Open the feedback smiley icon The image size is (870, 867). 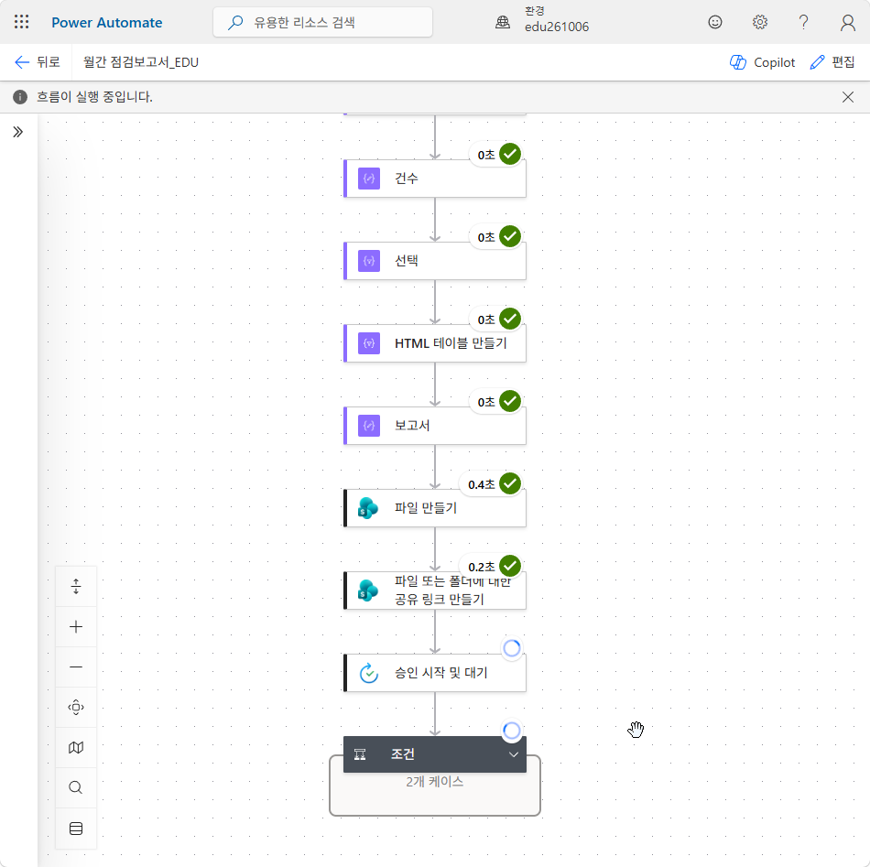point(715,22)
